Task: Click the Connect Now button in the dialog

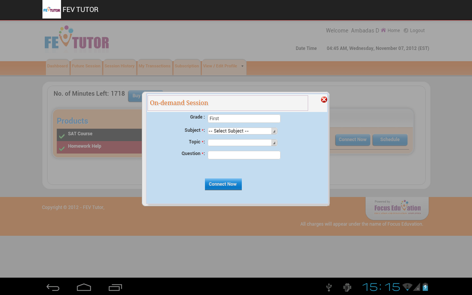Action: 223,184
